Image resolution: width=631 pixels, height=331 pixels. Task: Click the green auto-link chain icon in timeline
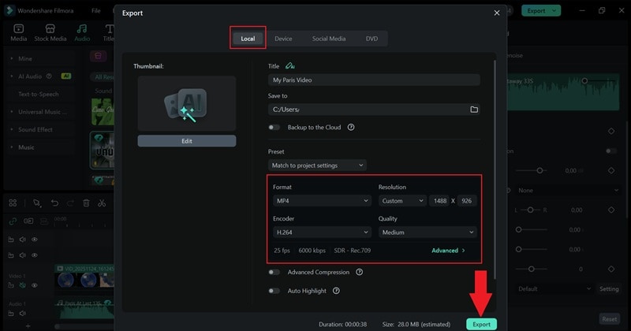pos(13,221)
